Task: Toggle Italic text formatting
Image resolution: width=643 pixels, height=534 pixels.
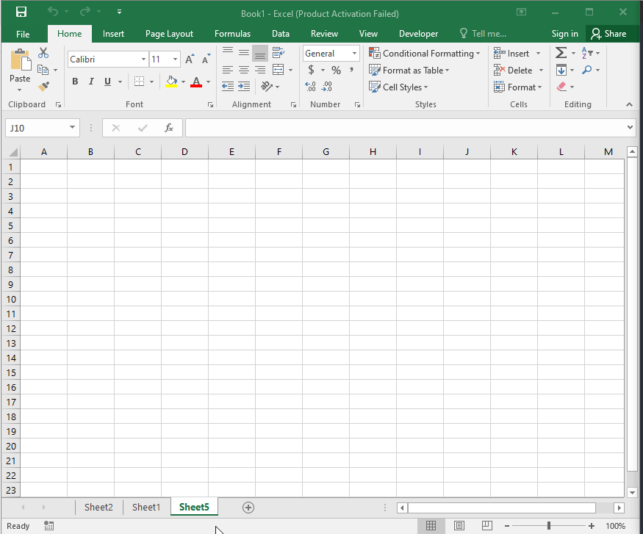Action: (92, 82)
